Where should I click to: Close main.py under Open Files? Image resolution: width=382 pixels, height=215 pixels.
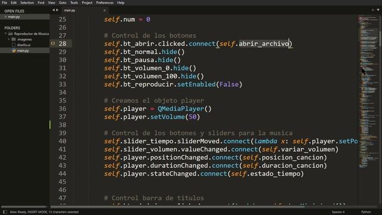point(5,17)
